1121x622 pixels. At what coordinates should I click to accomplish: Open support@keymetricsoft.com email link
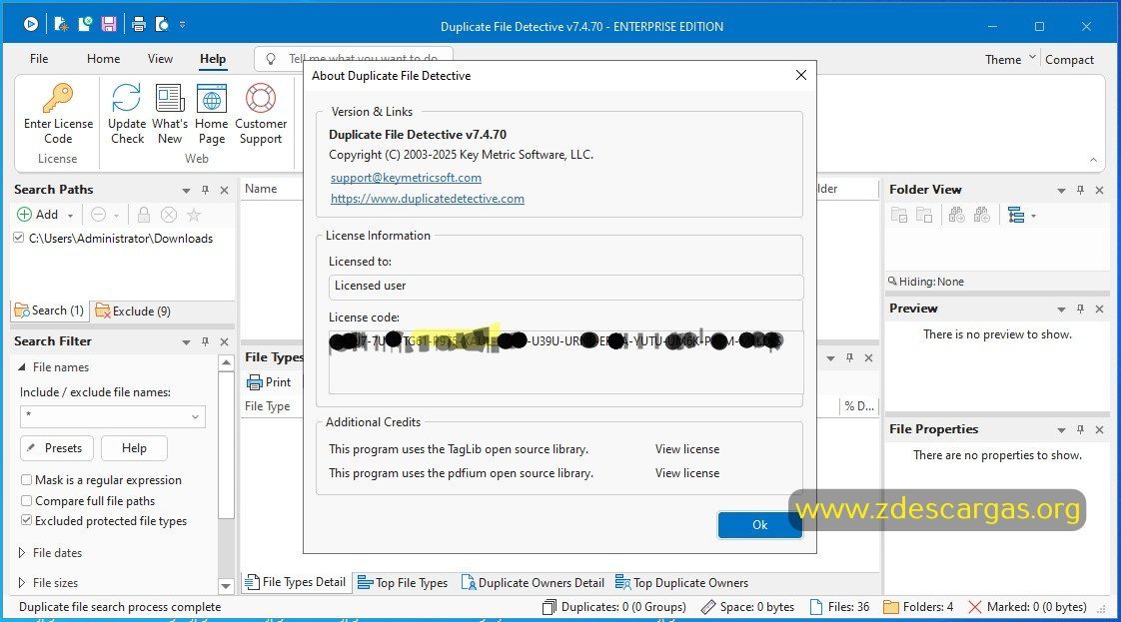[406, 177]
